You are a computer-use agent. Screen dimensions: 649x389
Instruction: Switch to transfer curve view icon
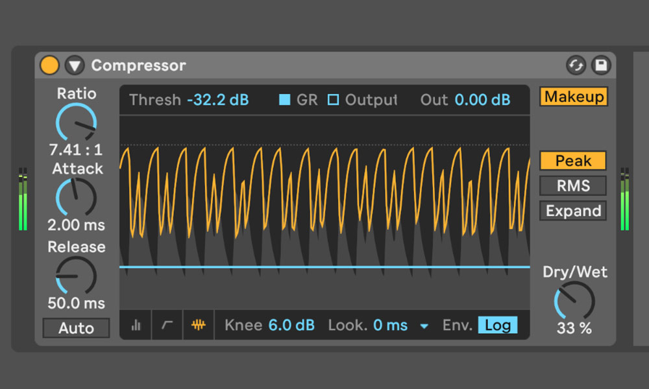tap(167, 325)
